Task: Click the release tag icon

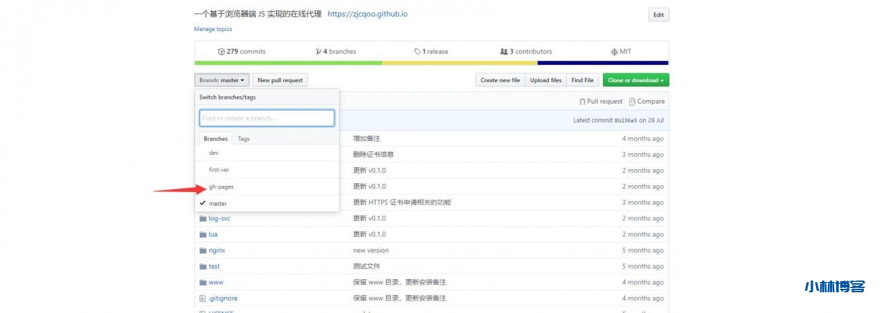Action: [417, 52]
